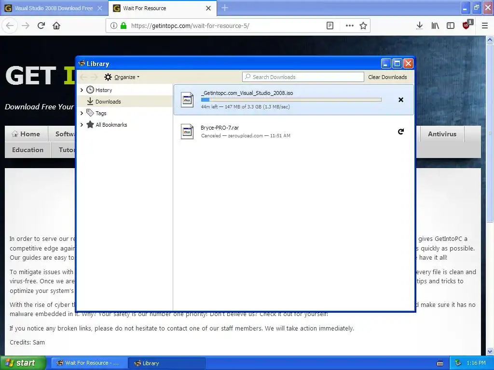Open Home on GetIntoPC navigation
Screen dimensions: 494x370
pos(27,134)
